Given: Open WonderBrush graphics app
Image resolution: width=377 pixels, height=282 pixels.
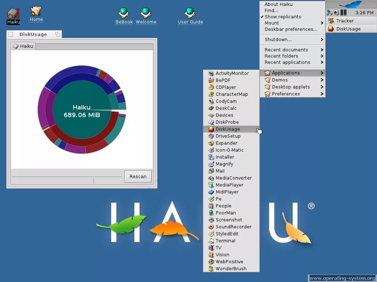Looking at the screenshot, I should [231, 268].
